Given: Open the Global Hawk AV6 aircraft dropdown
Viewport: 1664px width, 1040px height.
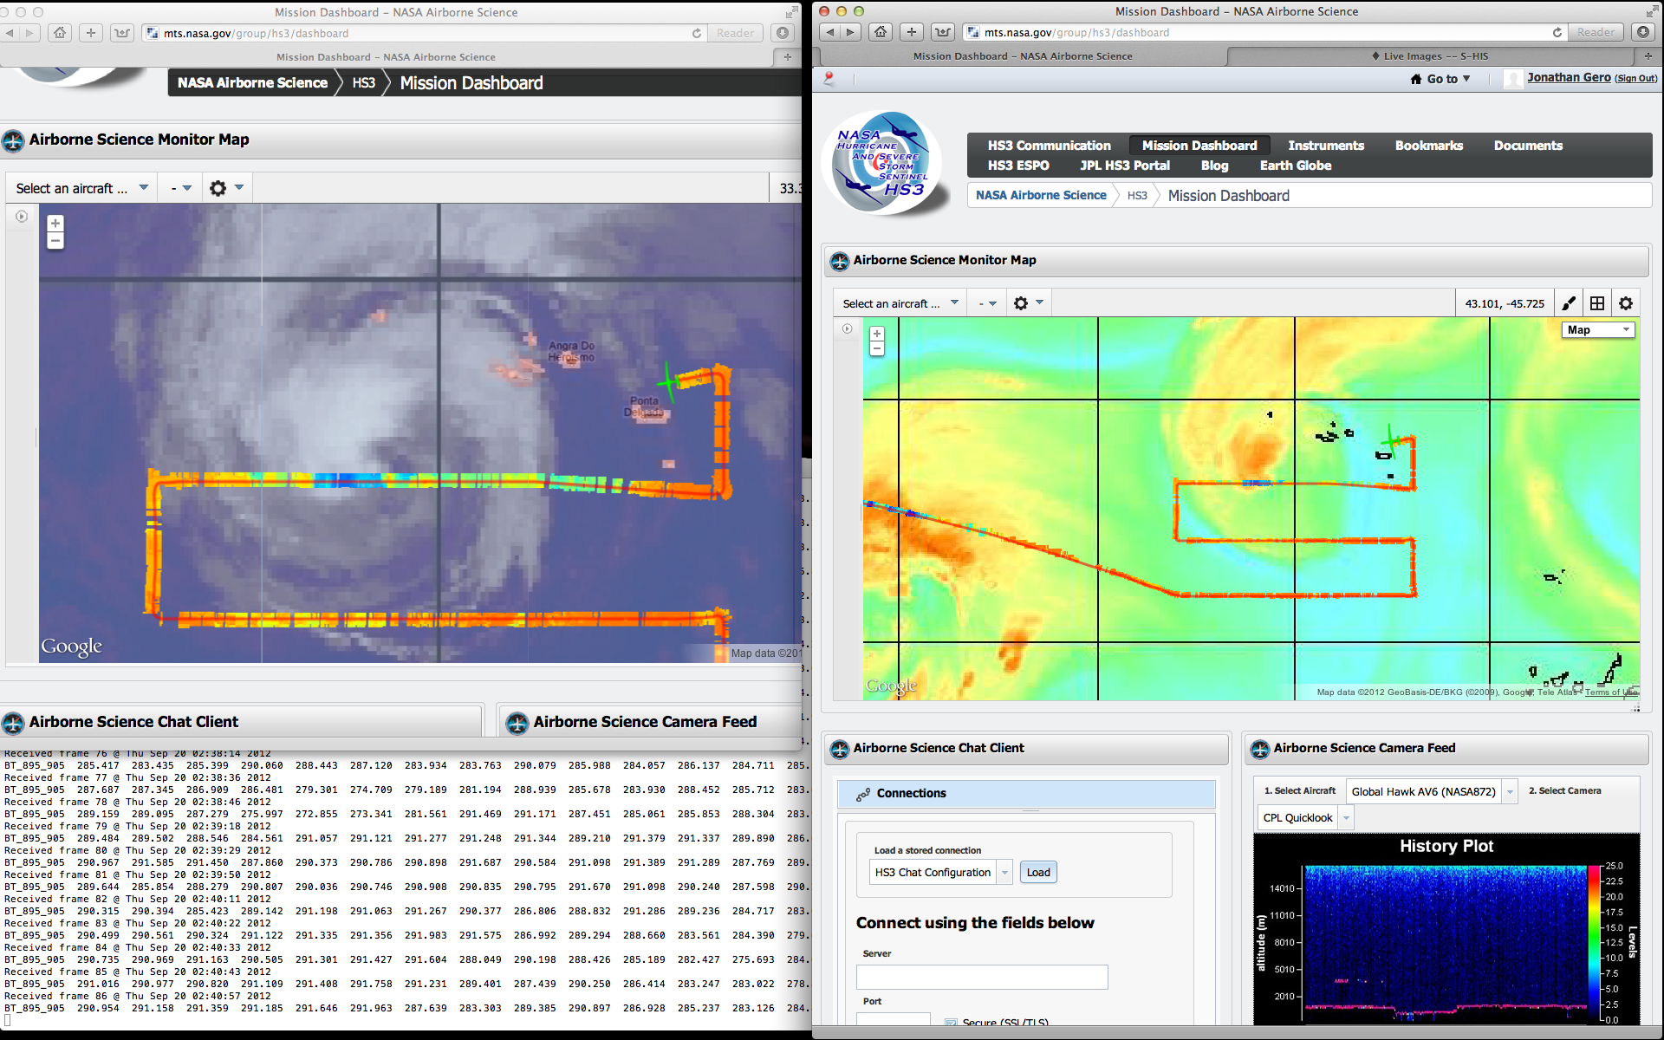Looking at the screenshot, I should tap(1510, 791).
